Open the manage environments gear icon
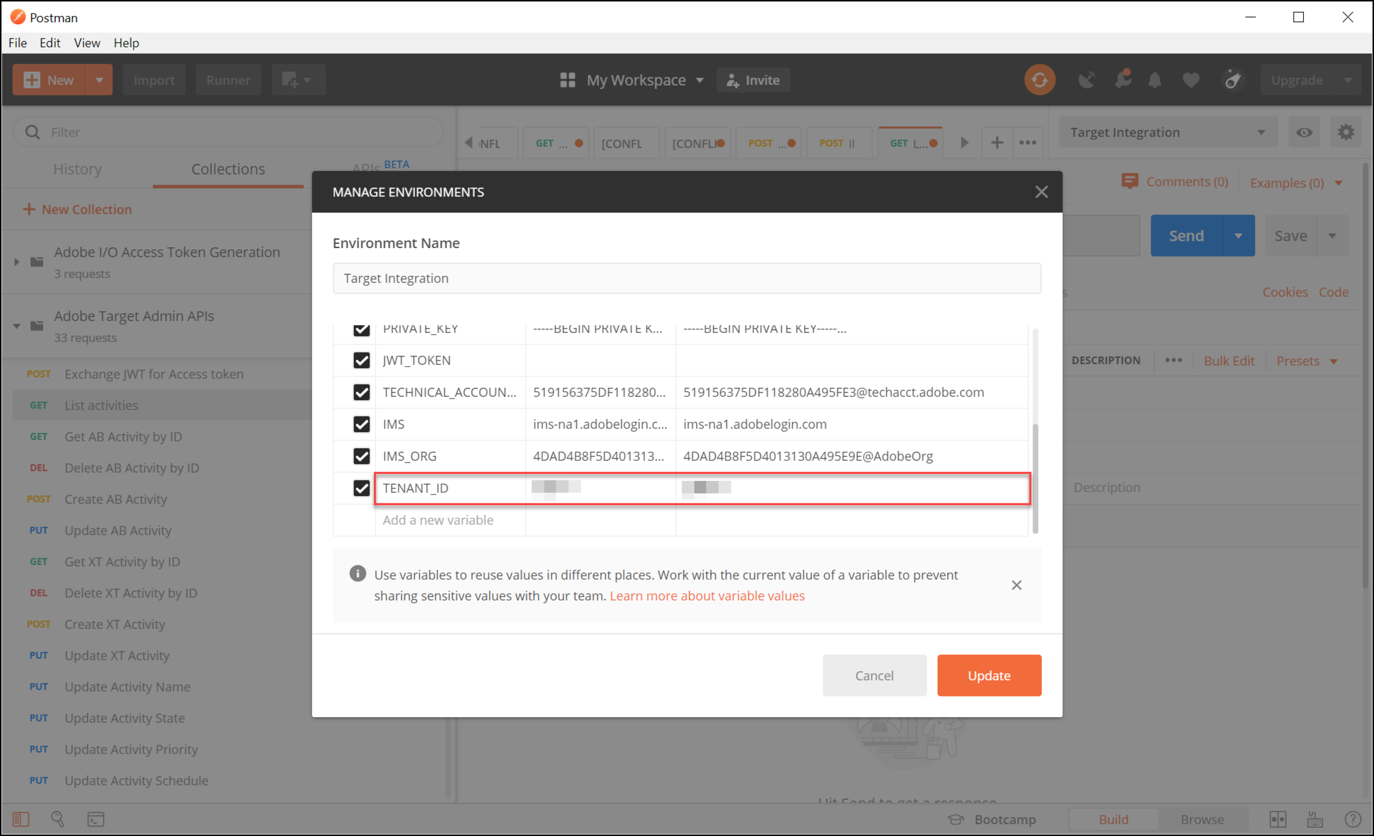 tap(1346, 132)
